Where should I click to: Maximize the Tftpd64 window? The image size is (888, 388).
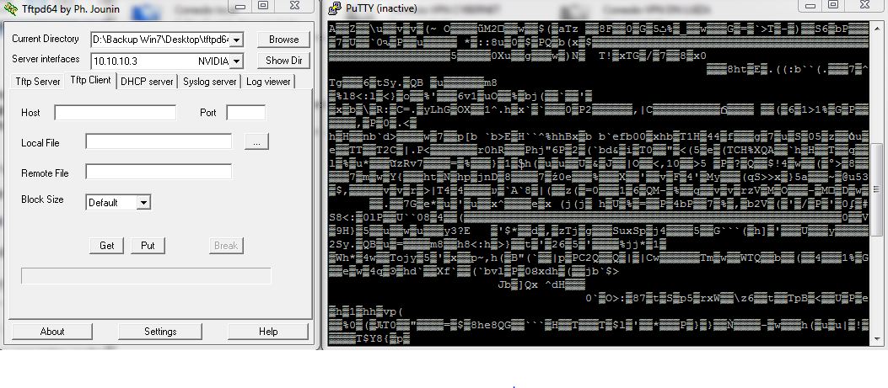(x=263, y=6)
